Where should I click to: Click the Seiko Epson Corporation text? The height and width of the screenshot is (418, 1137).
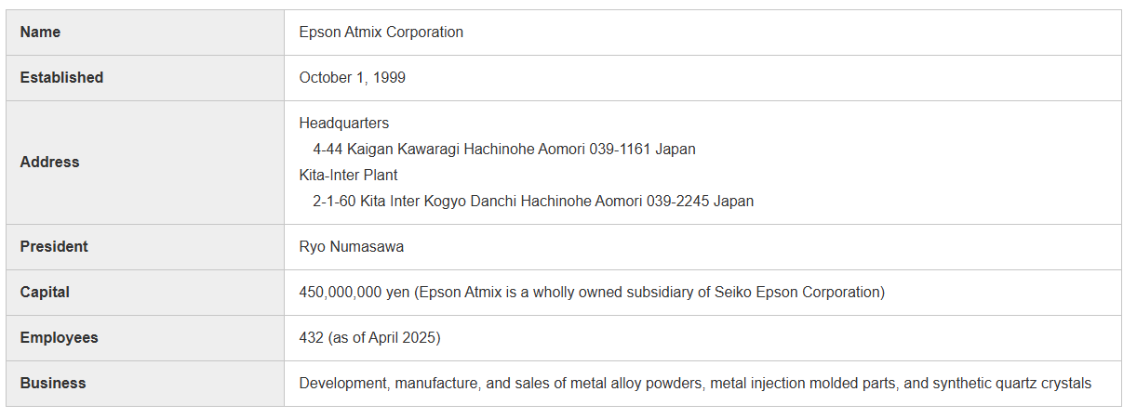click(796, 293)
